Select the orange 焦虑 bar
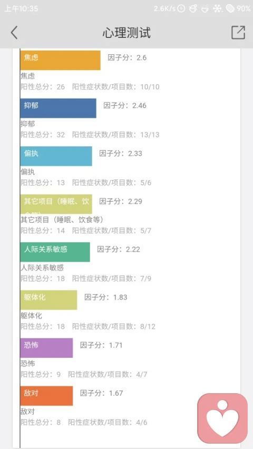The width and height of the screenshot is (253, 449). (x=60, y=60)
